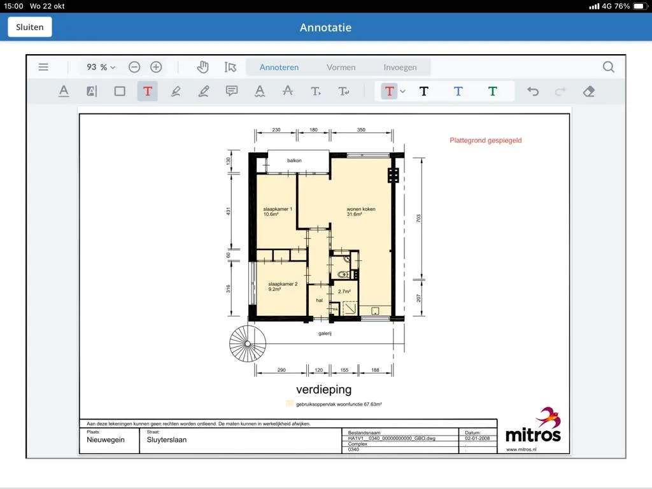Switch to the Vormen tab
The image size is (652, 489).
[341, 67]
